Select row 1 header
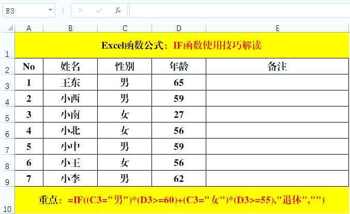The image size is (350, 214). 7,45
